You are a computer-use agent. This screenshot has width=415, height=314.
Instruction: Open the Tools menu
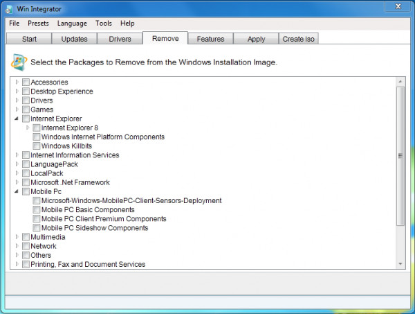[x=104, y=24]
